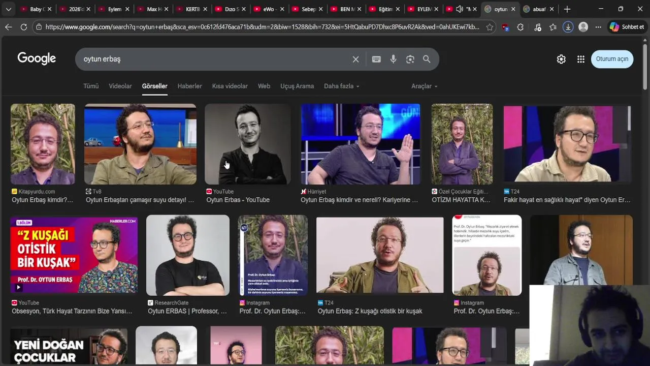Open the extensions puzzle icon
This screenshot has width=650, height=366.
click(521, 27)
